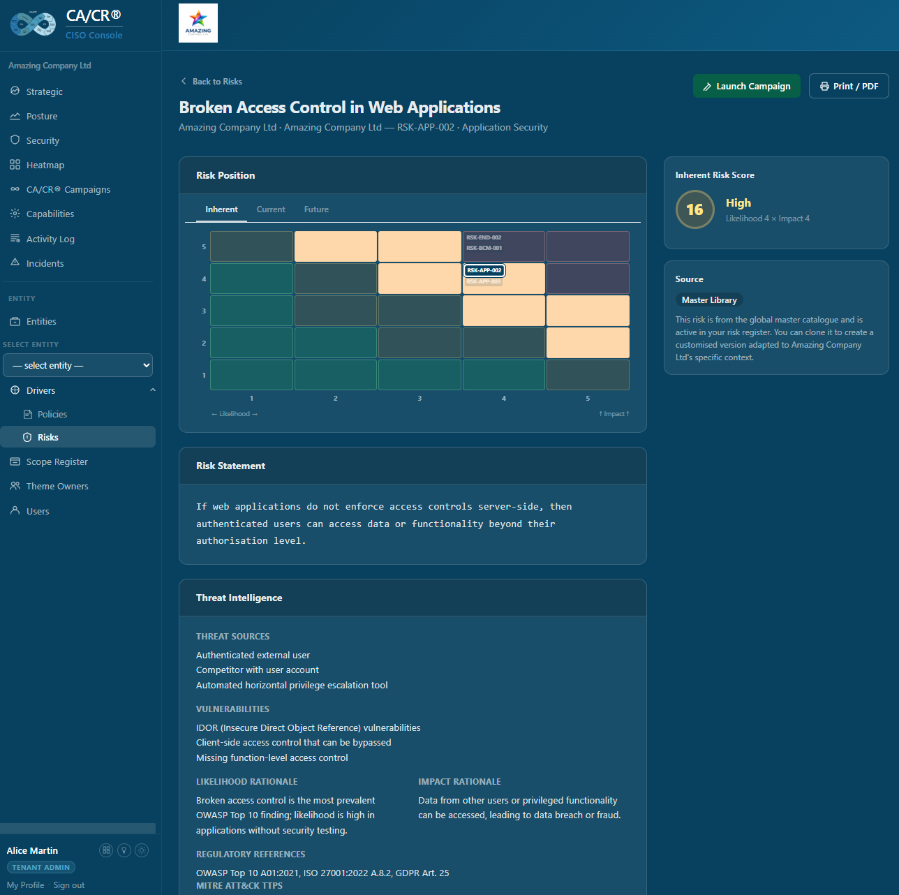Click the Broken Access Control page title
Viewport: 899px width, 895px height.
point(339,108)
